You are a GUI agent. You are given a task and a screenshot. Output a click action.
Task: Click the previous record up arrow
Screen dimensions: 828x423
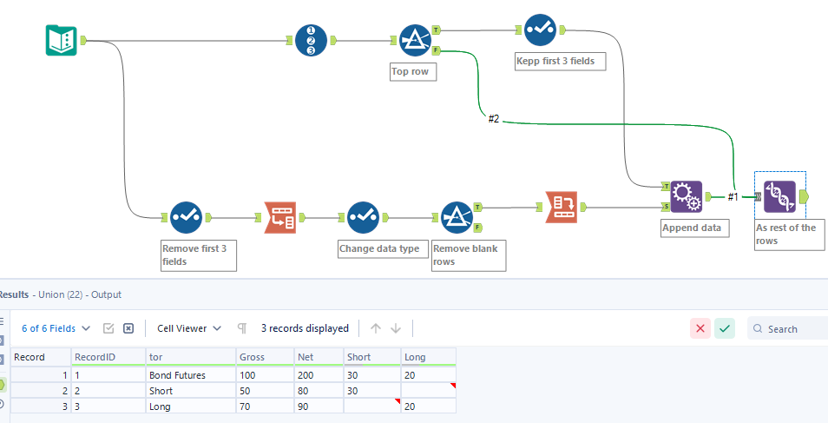(x=376, y=328)
